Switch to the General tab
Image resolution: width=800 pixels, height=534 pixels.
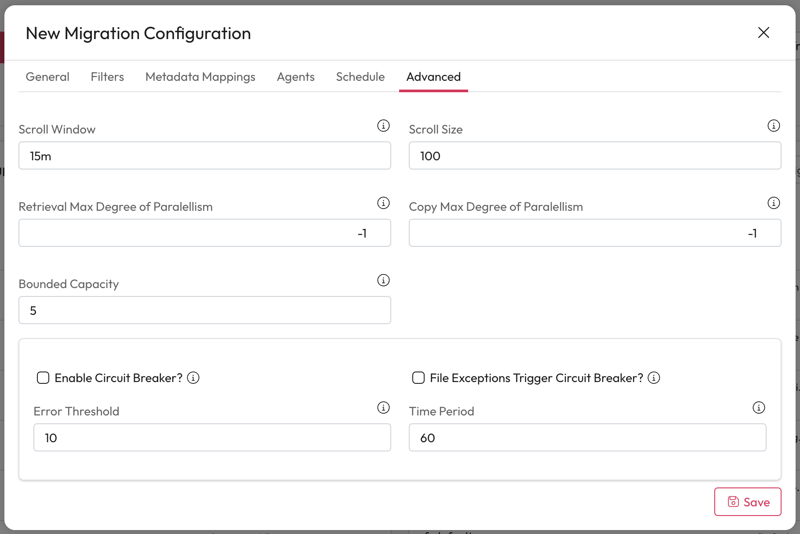tap(47, 77)
